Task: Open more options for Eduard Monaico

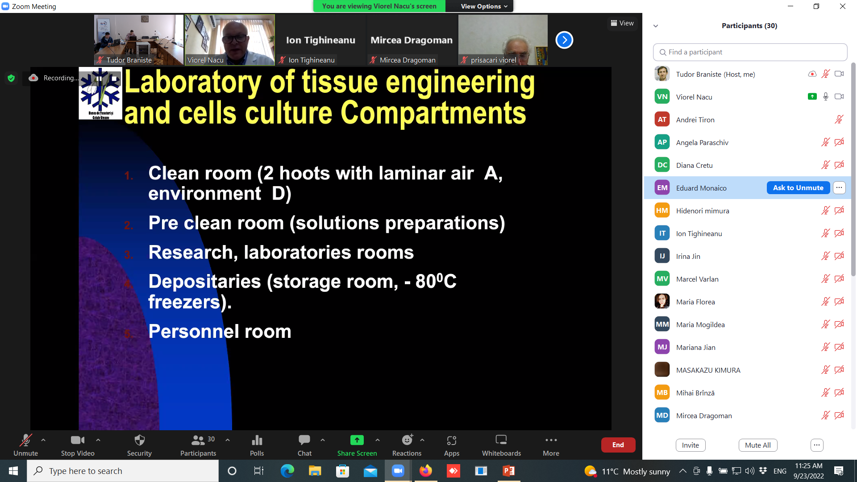Action: pyautogui.click(x=839, y=188)
